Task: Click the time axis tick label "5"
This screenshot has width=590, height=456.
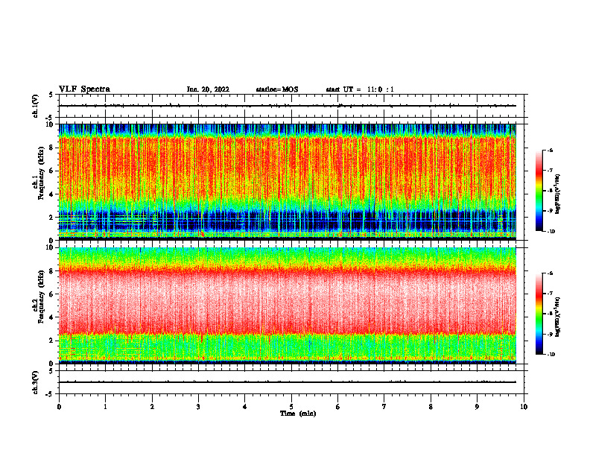Action: (291, 407)
